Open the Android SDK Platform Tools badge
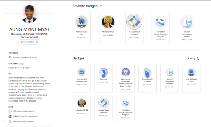The height and width of the screenshot is (127, 211). coord(82,78)
